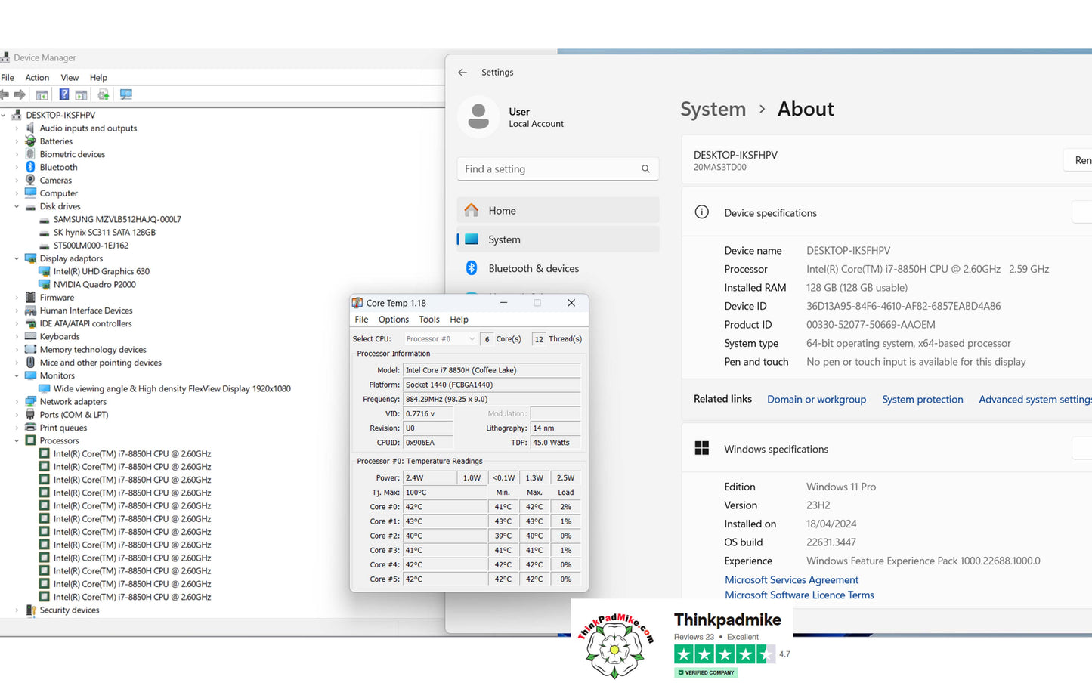This screenshot has width=1092, height=686.
Task: Click the Network adapters category icon
Action: pos(31,401)
